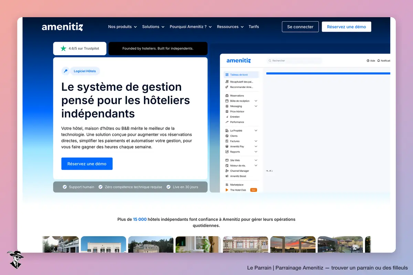Click the Founded by hoteliers banner text
Screen dimensions: 413x275
tap(158, 48)
